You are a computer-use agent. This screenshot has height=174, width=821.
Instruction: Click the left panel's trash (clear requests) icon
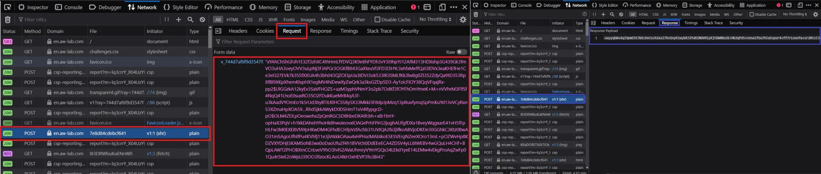8,20
